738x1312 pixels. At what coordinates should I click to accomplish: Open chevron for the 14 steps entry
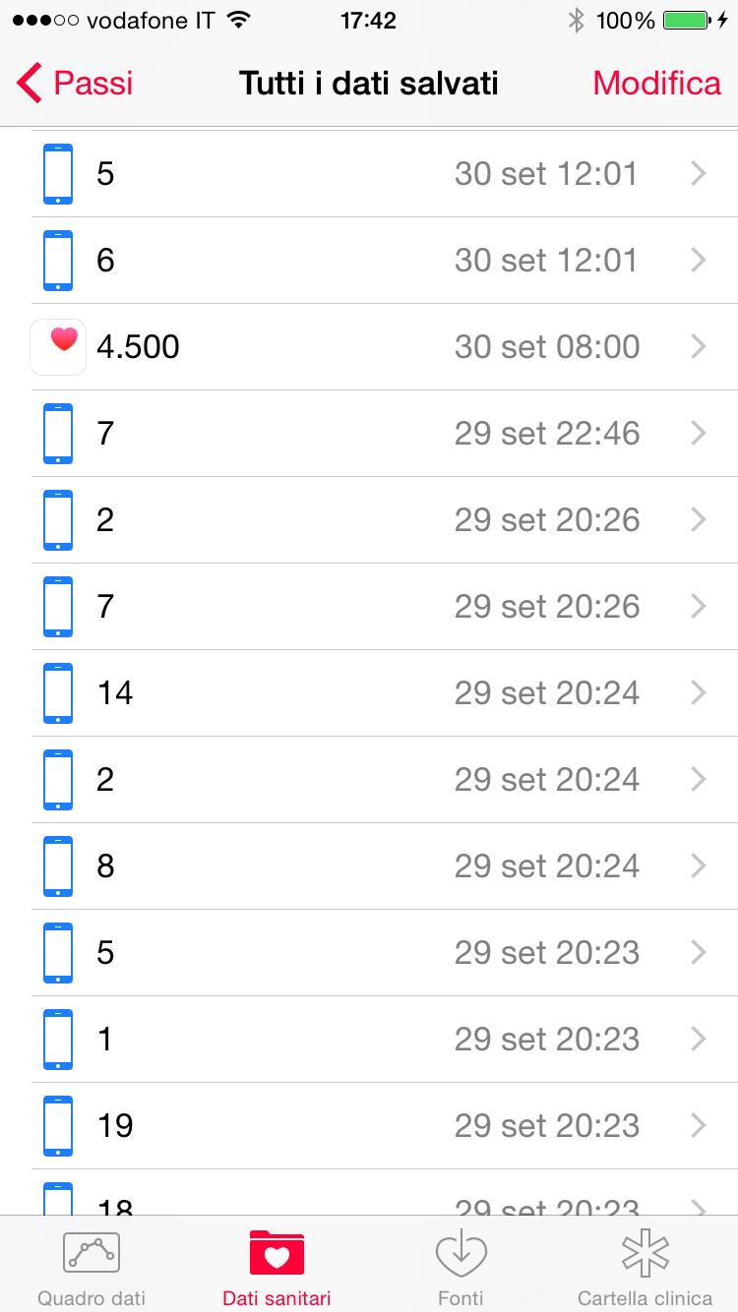699,693
